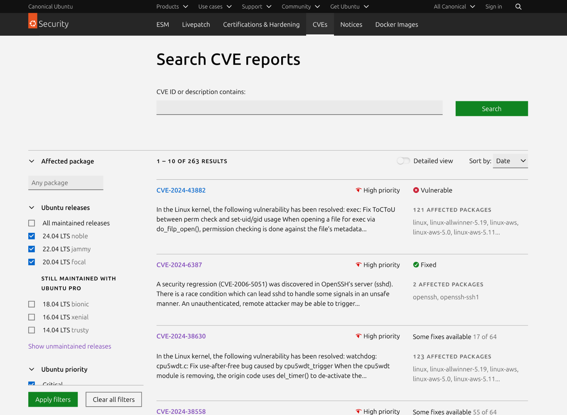Open the Sort by Date dropdown
Image resolution: width=567 pixels, height=415 pixels.
point(510,161)
